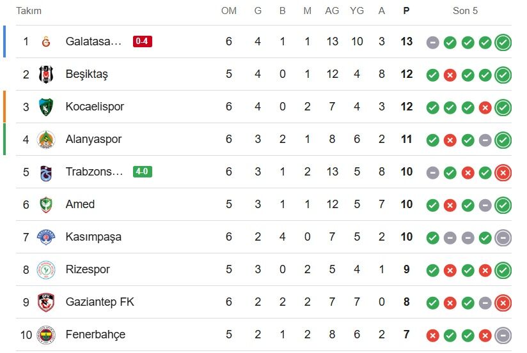Click the Kasımpaşa club badge
Viewport: 527px width, 353px height.
46,237
